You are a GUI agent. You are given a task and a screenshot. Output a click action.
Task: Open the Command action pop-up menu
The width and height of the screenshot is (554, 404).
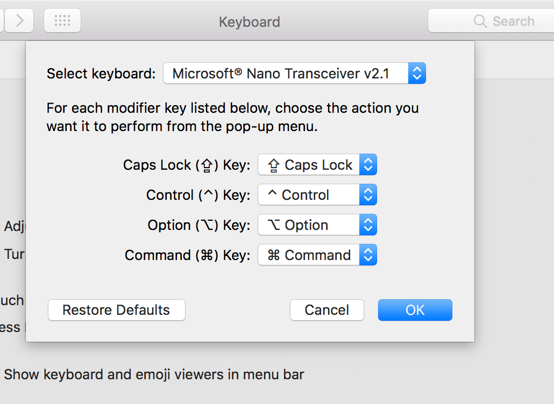pos(309,255)
